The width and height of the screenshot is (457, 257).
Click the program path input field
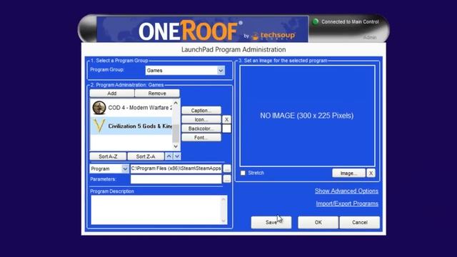(176, 168)
